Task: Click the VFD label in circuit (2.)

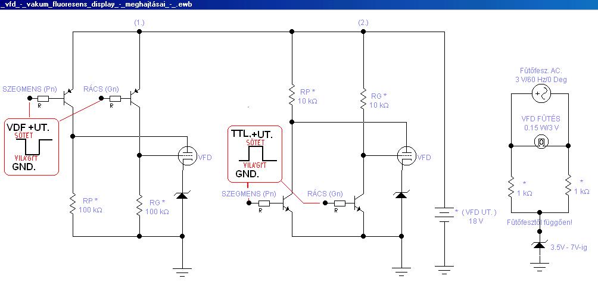Action: coord(424,157)
